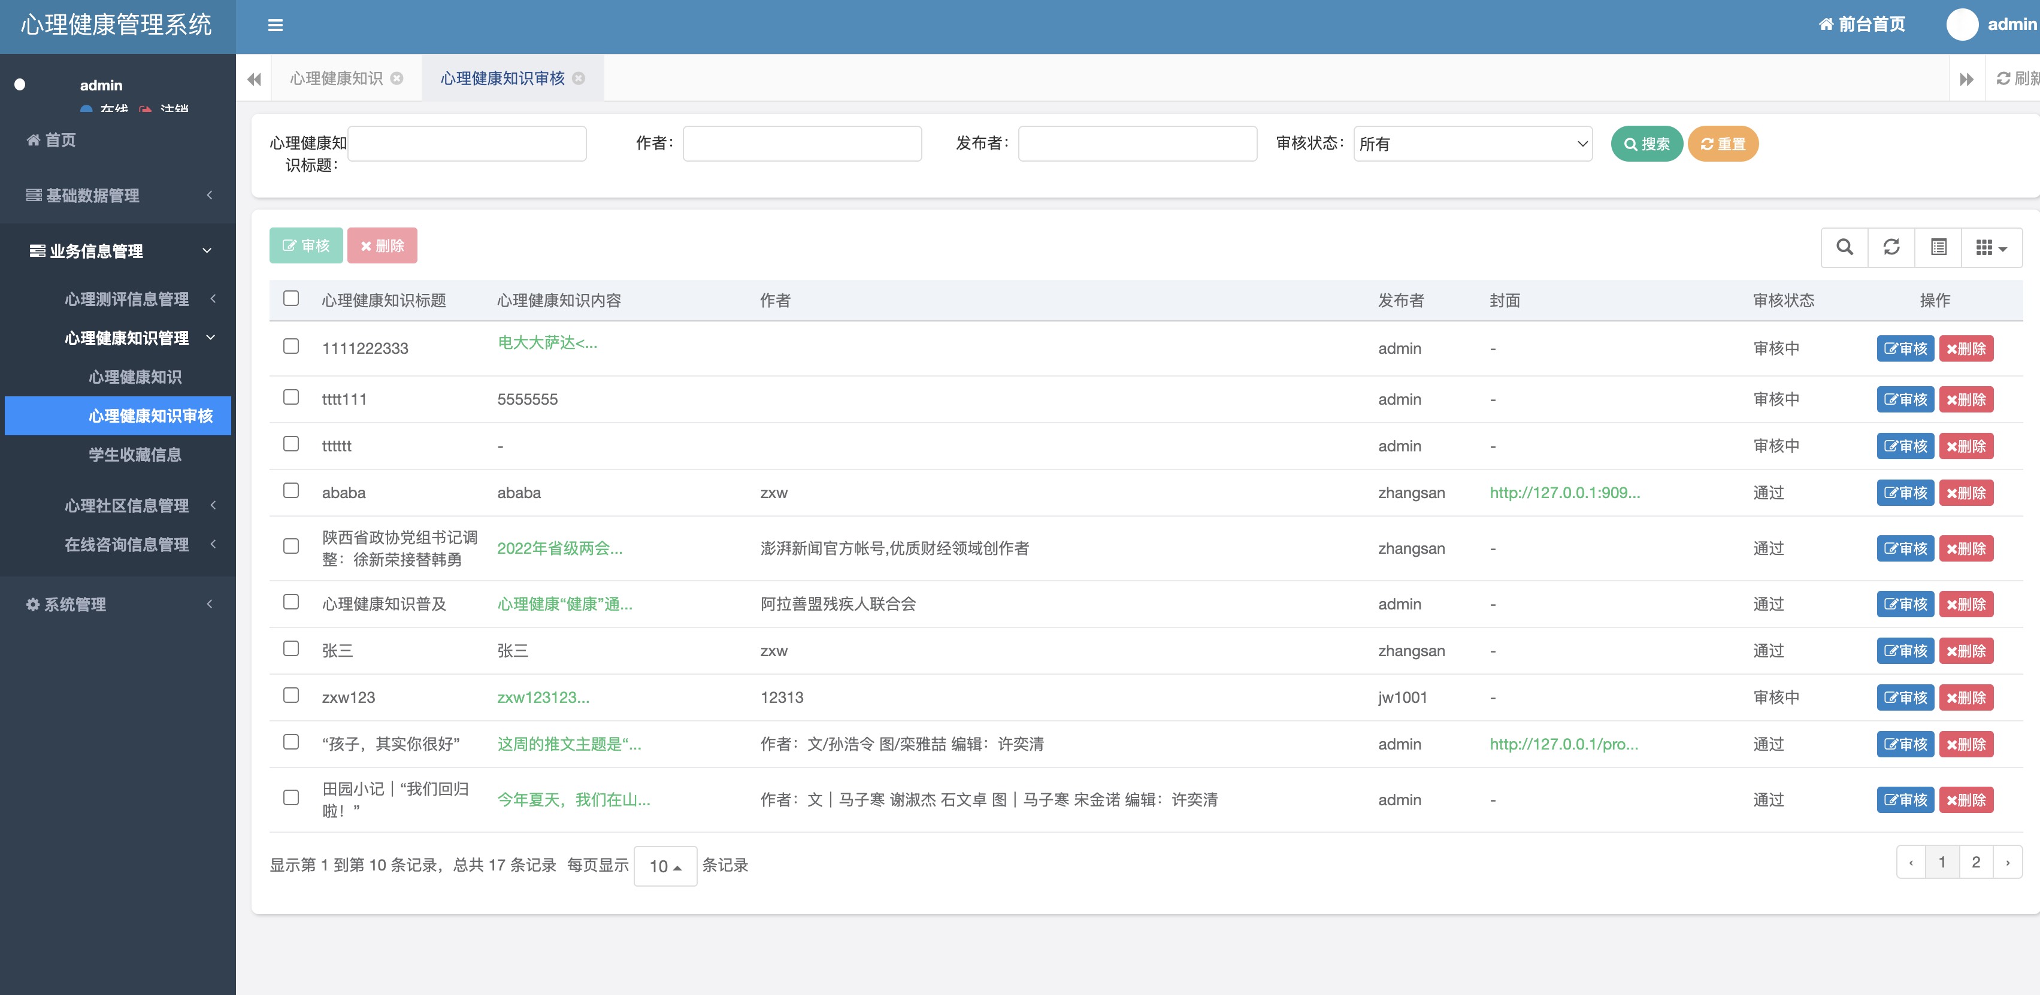This screenshot has height=995, width=2040.
Task: Click the top toolbar 审核 button
Action: coord(305,245)
